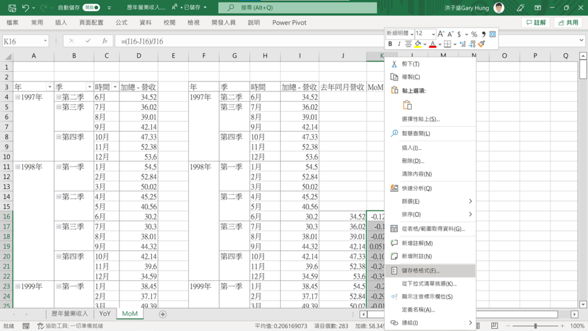The image size is (588, 331).
Task: Click increase decimal icon in mini toolbar
Action: [x=463, y=44]
